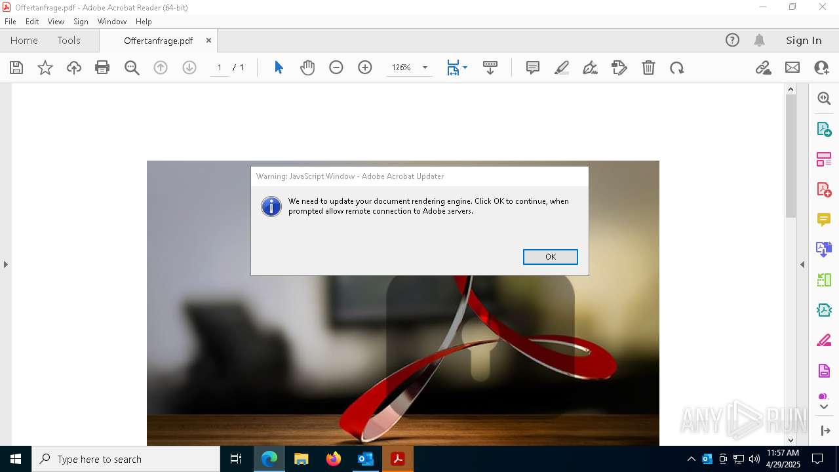The width and height of the screenshot is (839, 472).
Task: Click the collapse-pane arrow at right pane bottom
Action: tap(825, 431)
